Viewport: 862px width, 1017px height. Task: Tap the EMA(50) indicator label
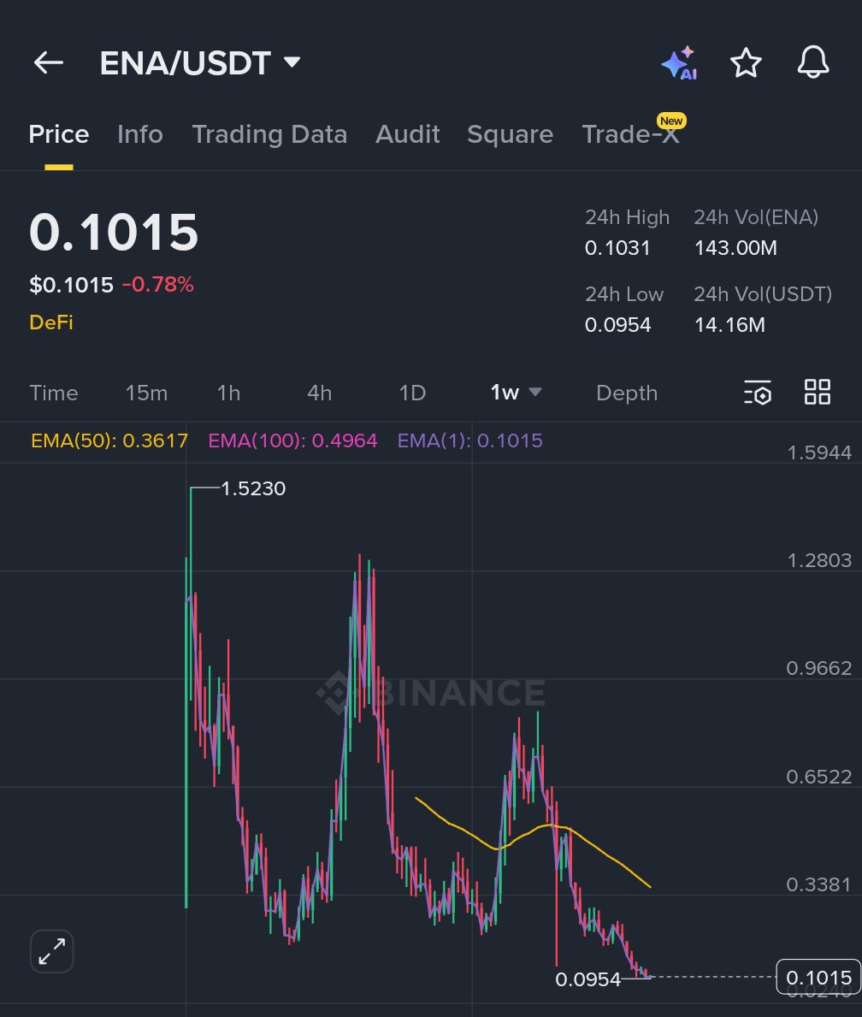[x=109, y=441]
